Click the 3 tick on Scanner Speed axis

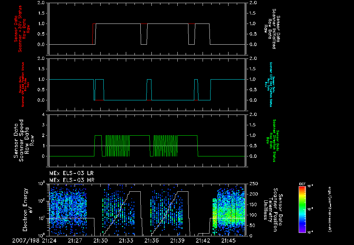[43, 125]
